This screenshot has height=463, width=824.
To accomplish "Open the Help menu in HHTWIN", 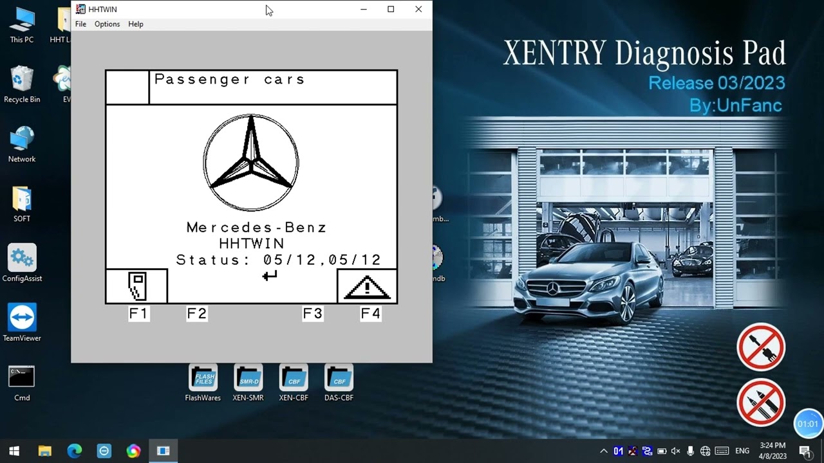I will pyautogui.click(x=136, y=24).
